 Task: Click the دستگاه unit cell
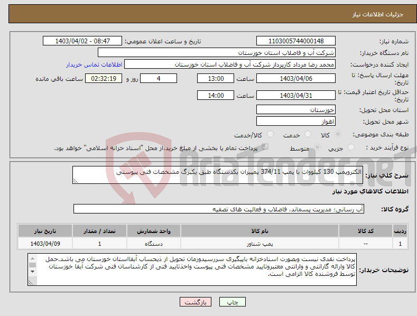[154, 244]
